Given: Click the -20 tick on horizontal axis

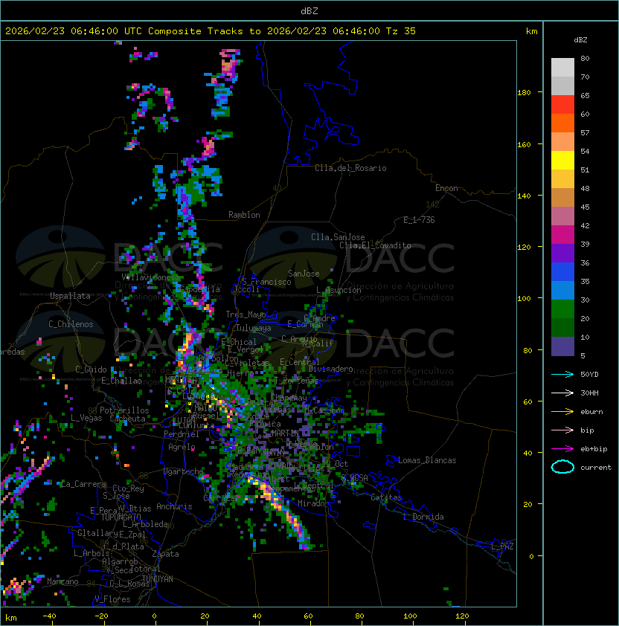Looking at the screenshot, I should pyautogui.click(x=101, y=616).
